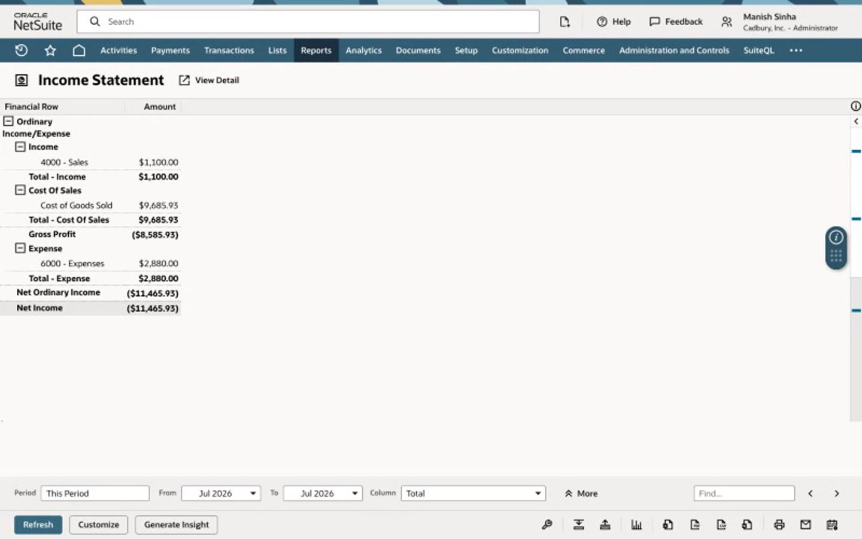Open the Commerce menu
The image size is (862, 539).
(584, 50)
